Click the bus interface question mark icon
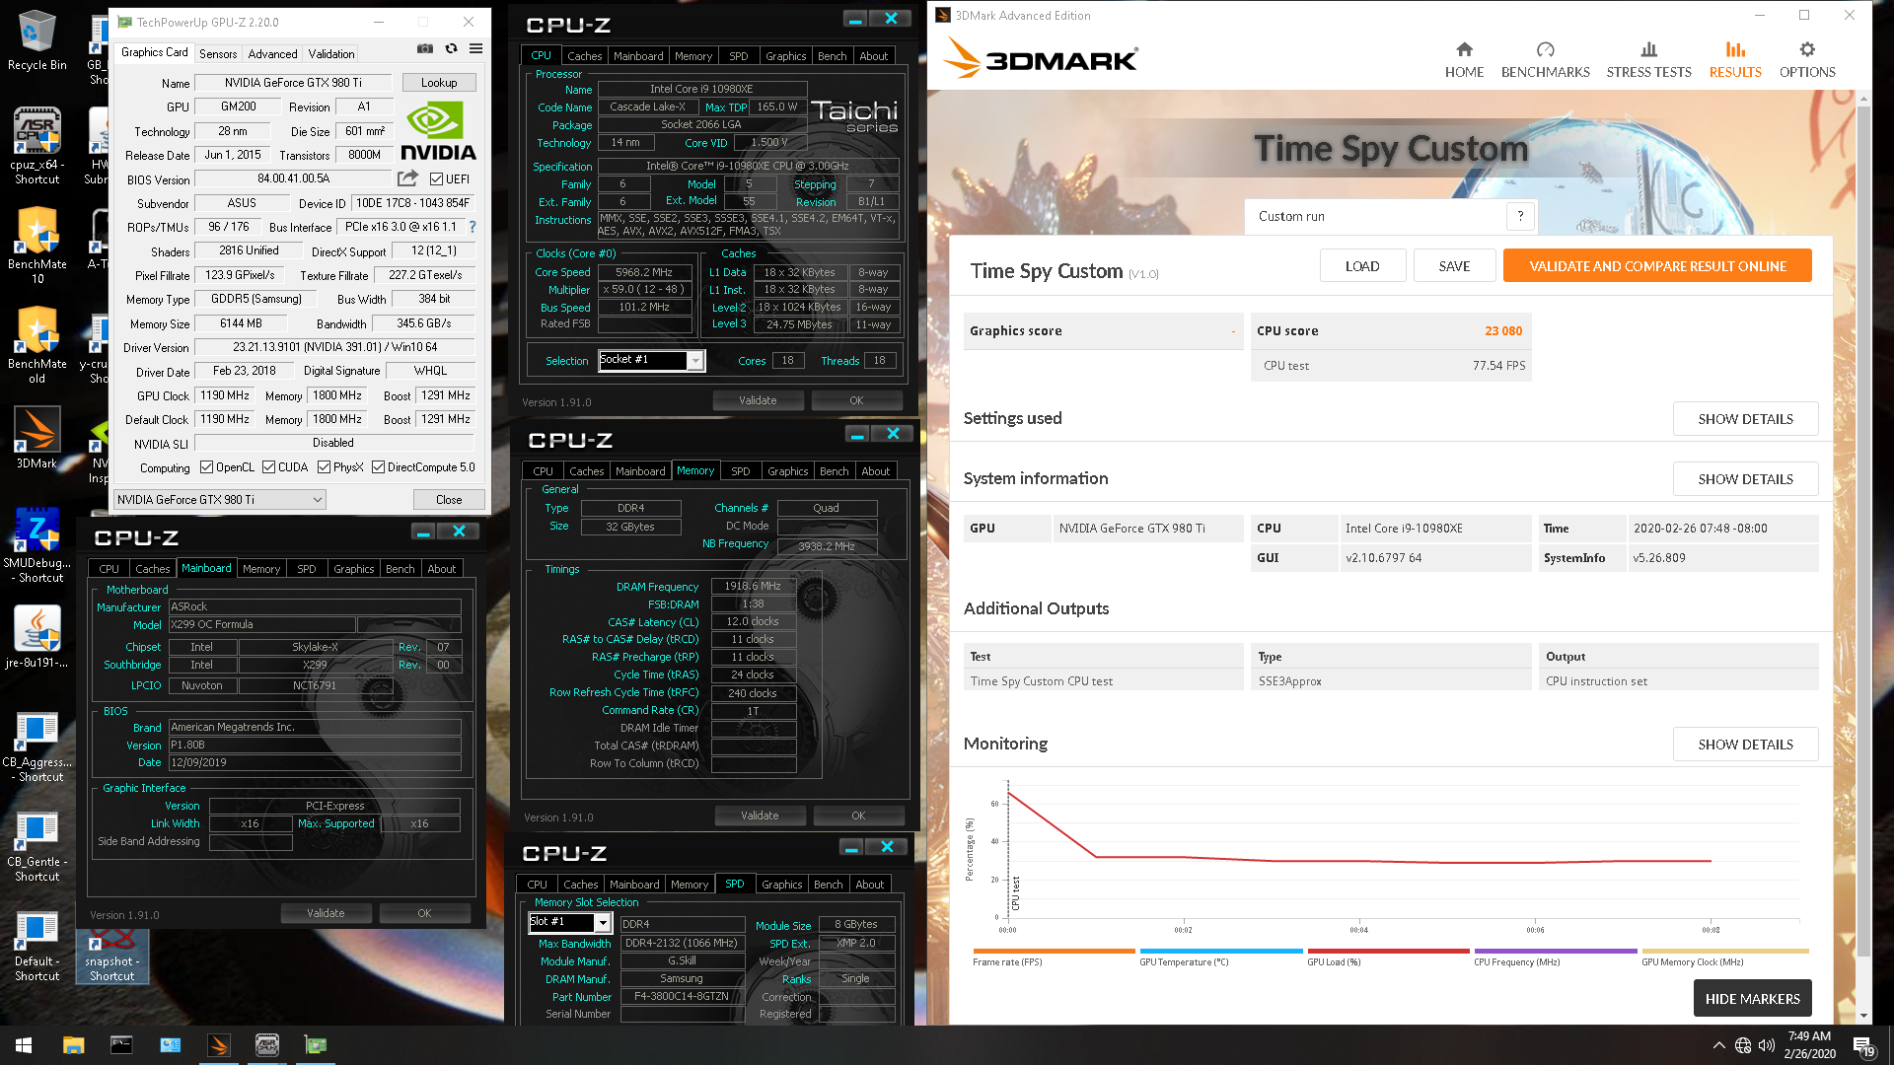 (x=473, y=227)
